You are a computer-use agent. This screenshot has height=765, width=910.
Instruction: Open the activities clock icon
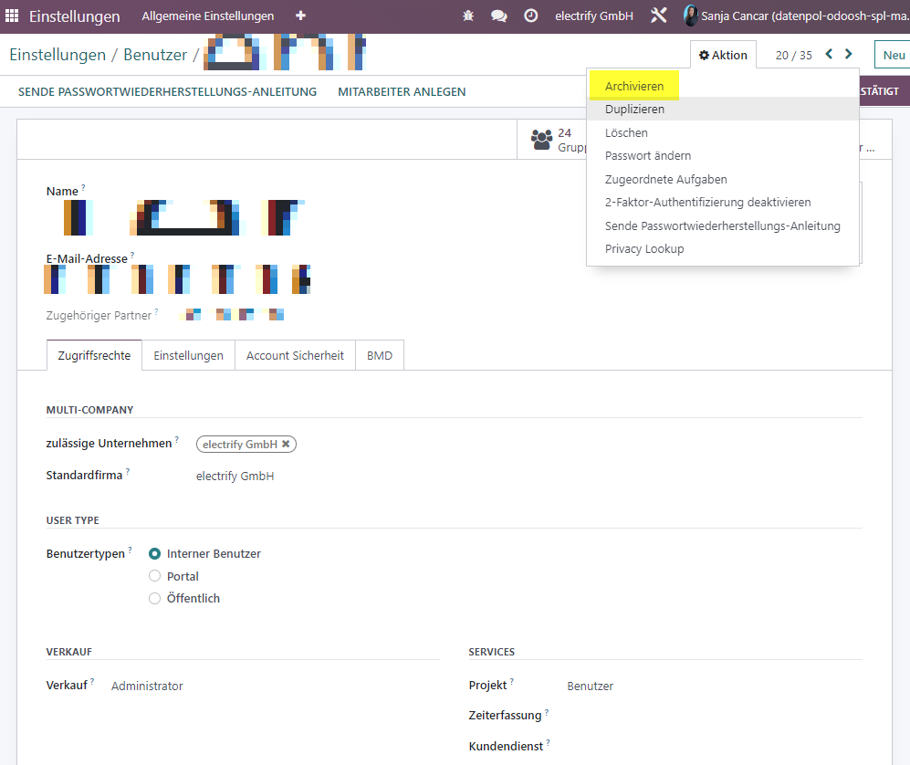pos(530,16)
